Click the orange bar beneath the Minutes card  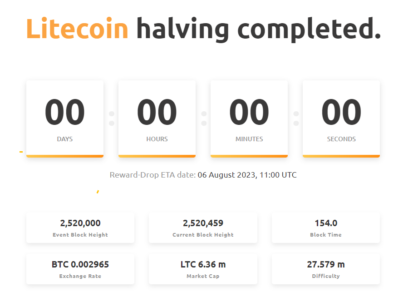[249, 156]
